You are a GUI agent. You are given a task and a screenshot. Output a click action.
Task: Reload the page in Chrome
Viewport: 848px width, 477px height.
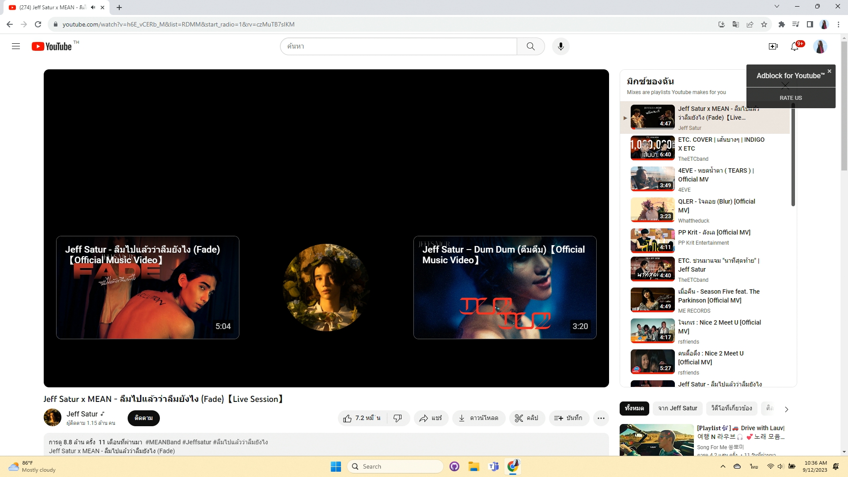[38, 24]
